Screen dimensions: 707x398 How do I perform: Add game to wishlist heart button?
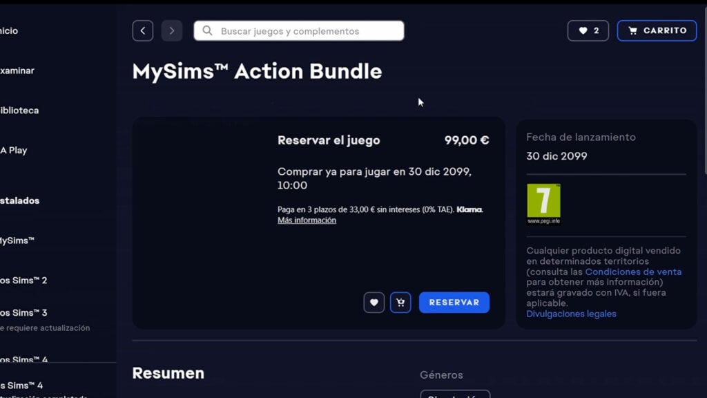click(374, 303)
